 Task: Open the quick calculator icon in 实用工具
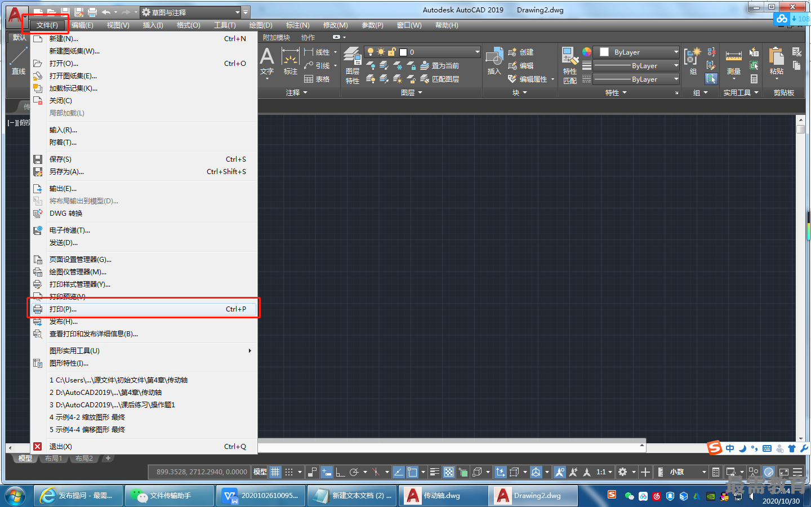tap(754, 79)
